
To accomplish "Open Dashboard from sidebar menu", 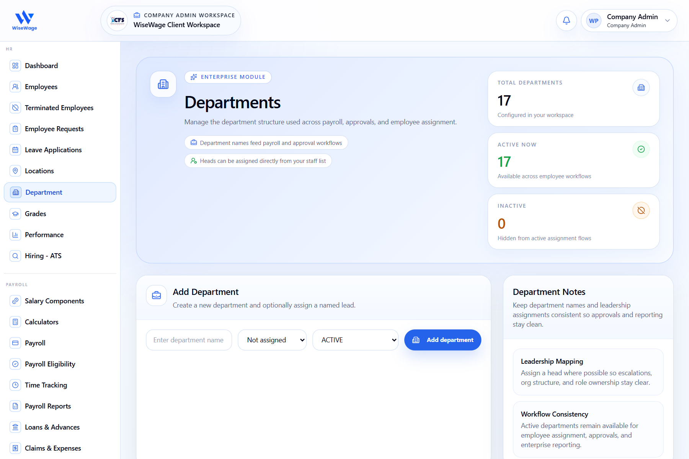I will pos(60,66).
